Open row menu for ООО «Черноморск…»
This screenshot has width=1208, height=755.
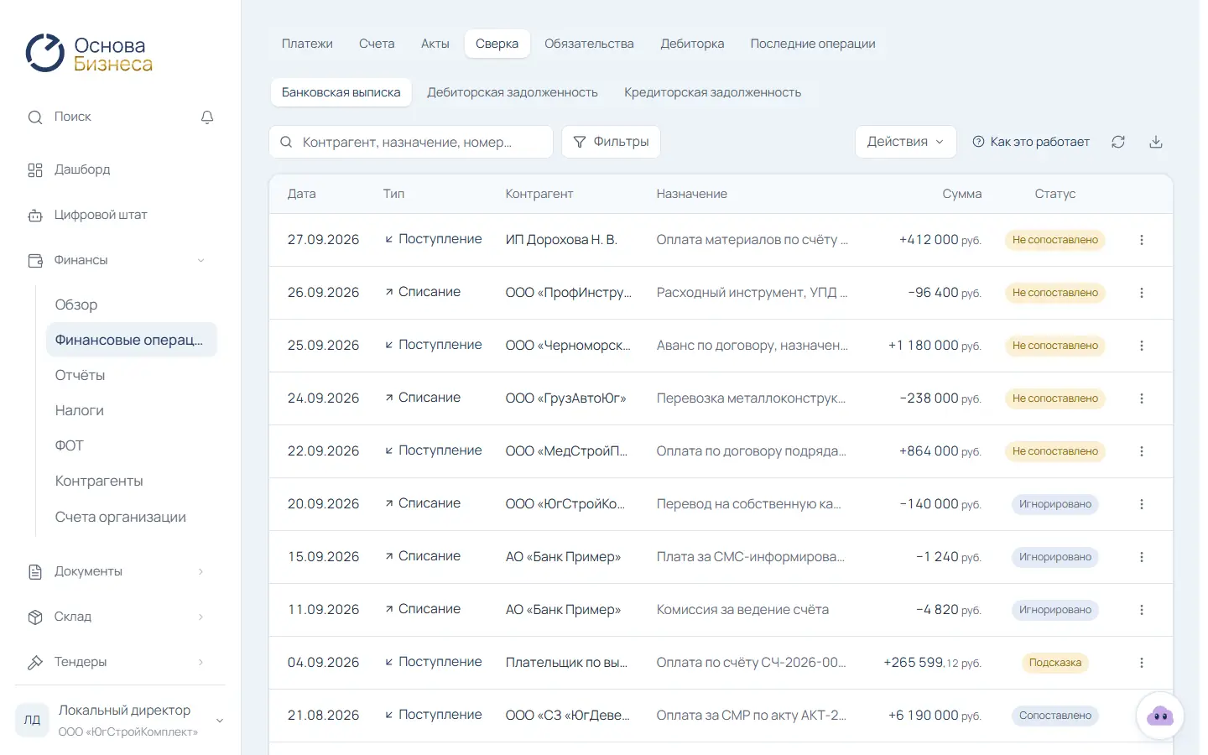pyautogui.click(x=1142, y=346)
